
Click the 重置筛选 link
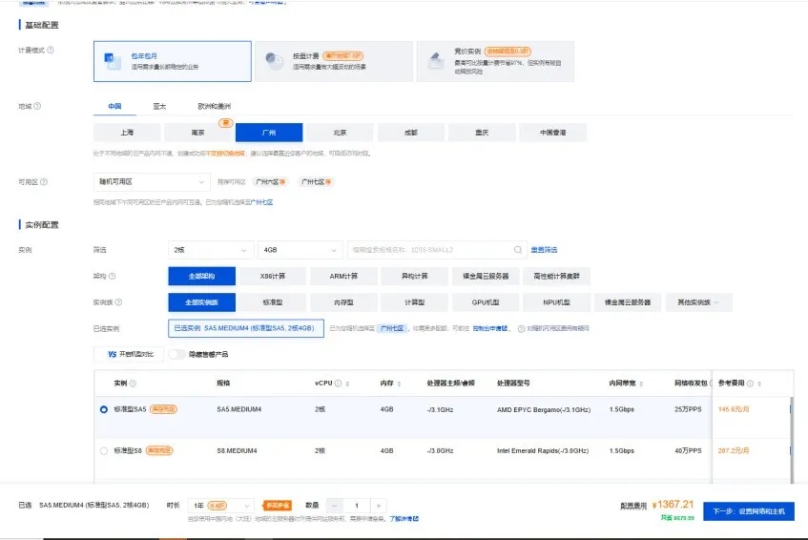point(544,250)
